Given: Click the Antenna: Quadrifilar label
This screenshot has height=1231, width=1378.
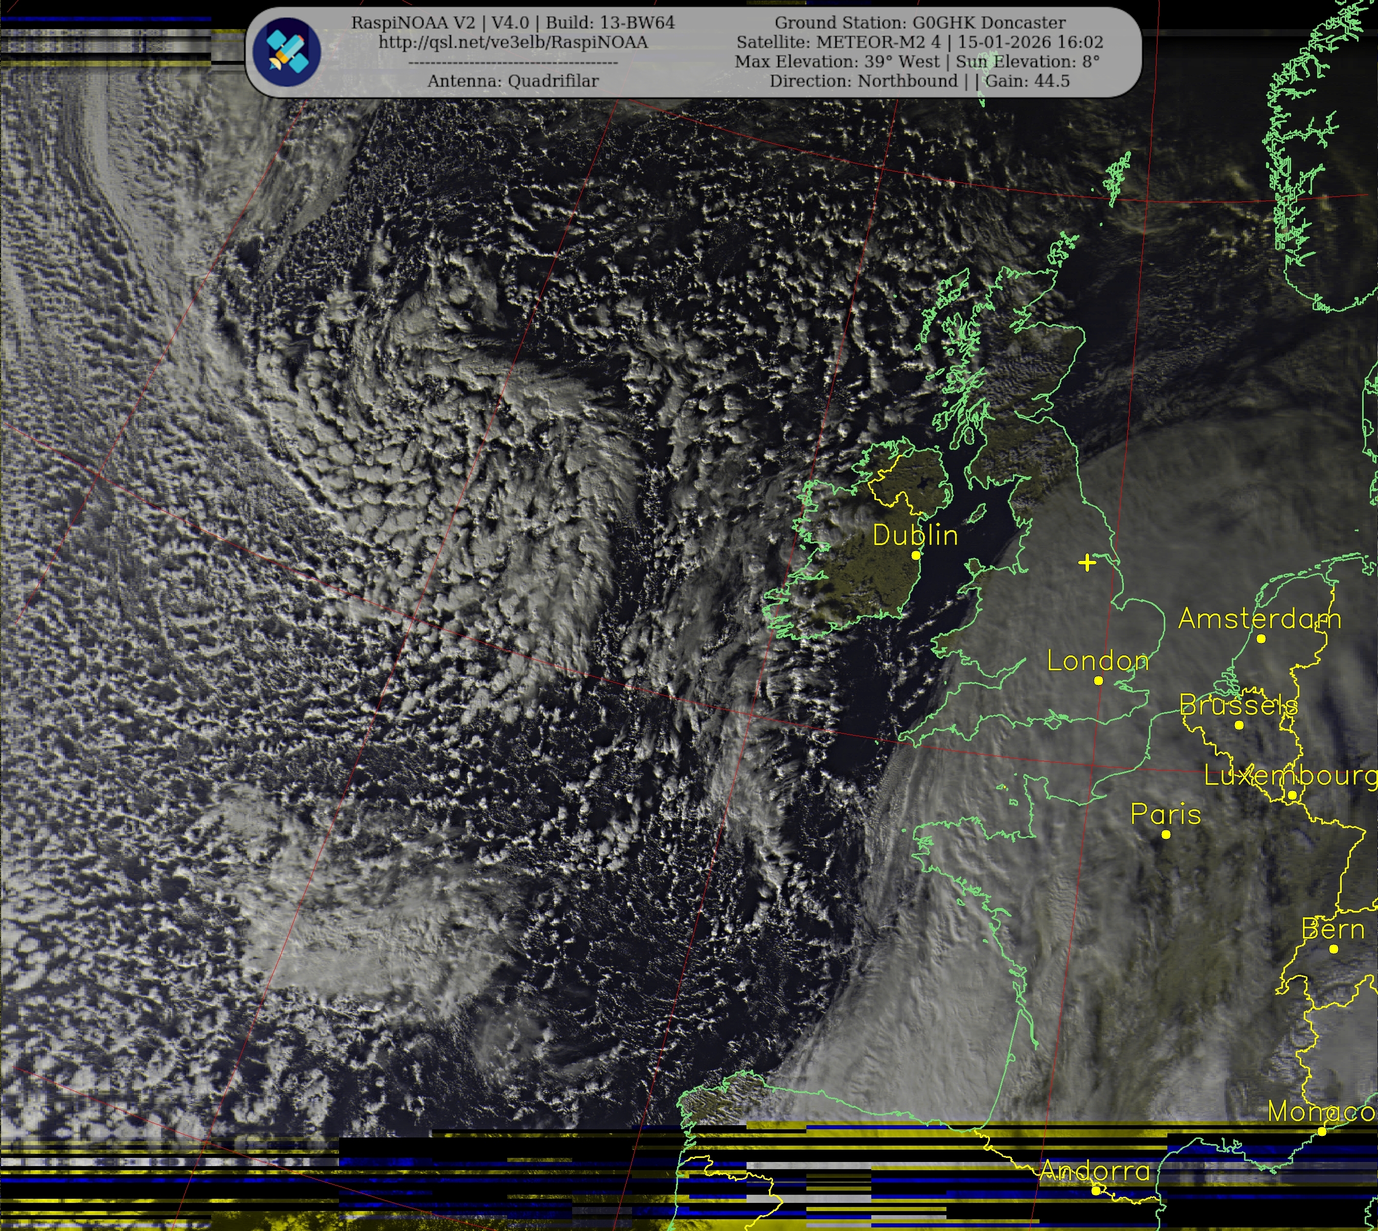Looking at the screenshot, I should coord(513,81).
